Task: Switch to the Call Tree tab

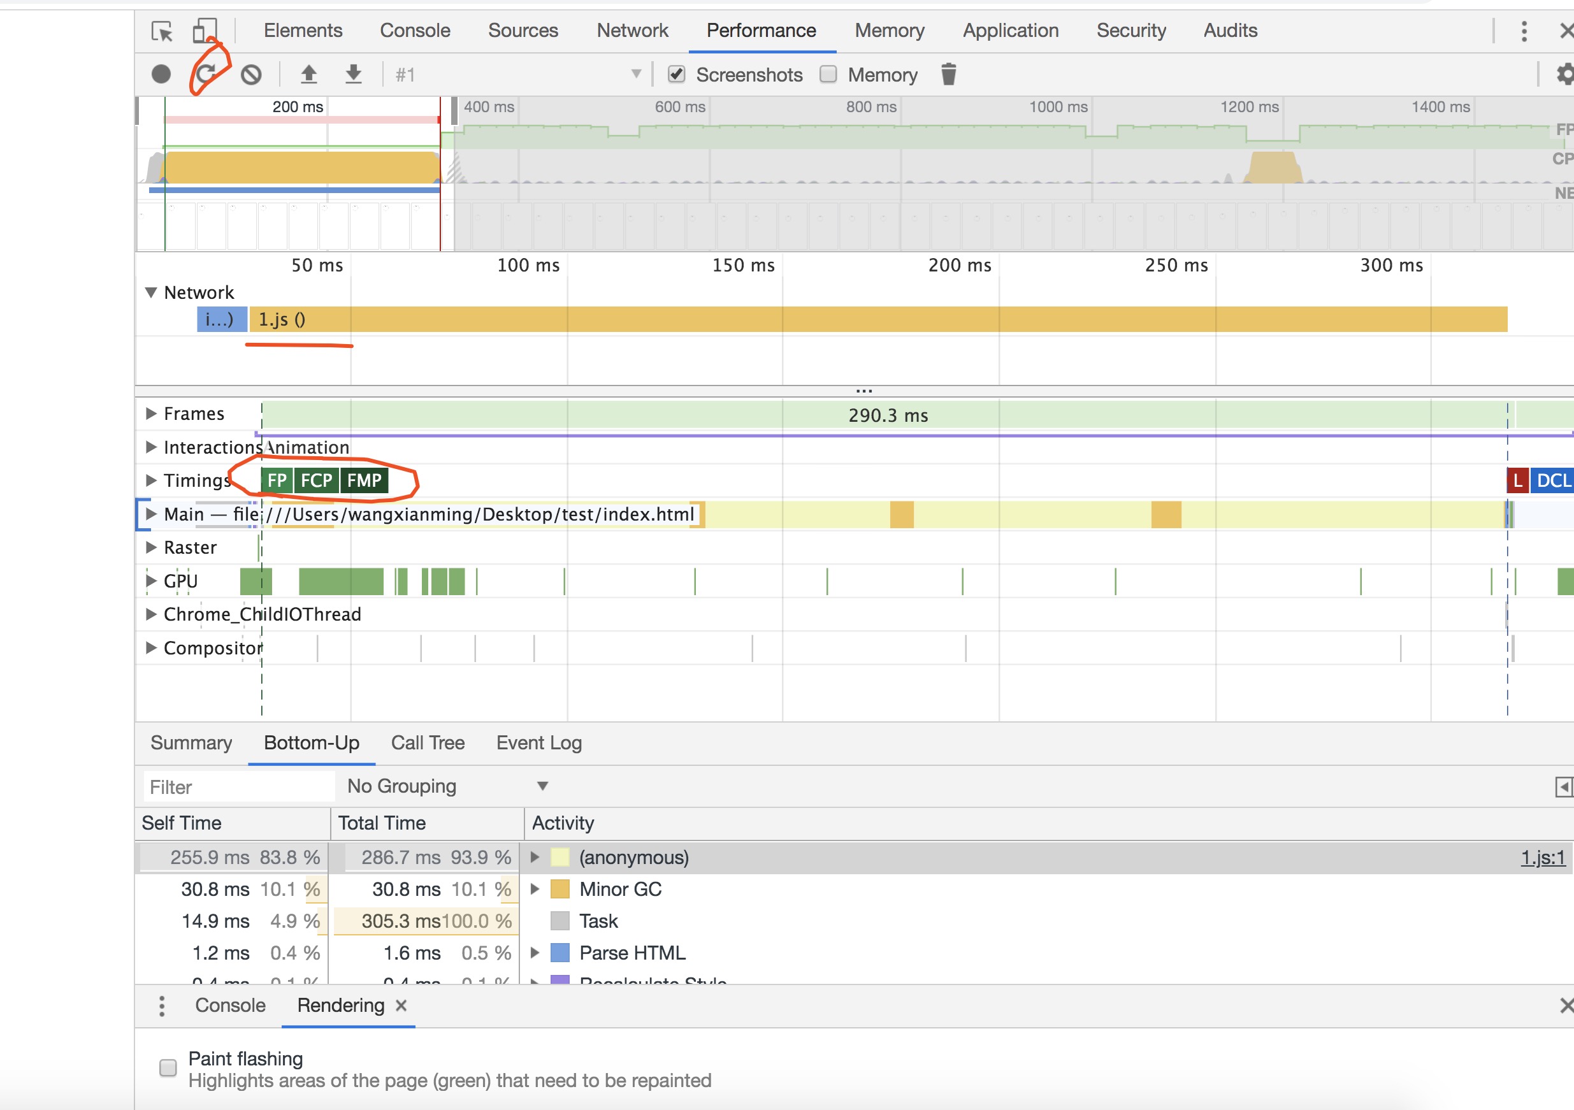Action: tap(428, 743)
